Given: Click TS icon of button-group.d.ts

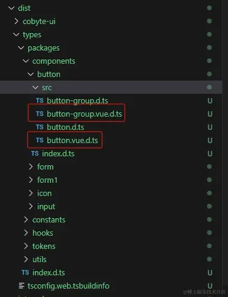Looking at the screenshot, I should pos(40,100).
